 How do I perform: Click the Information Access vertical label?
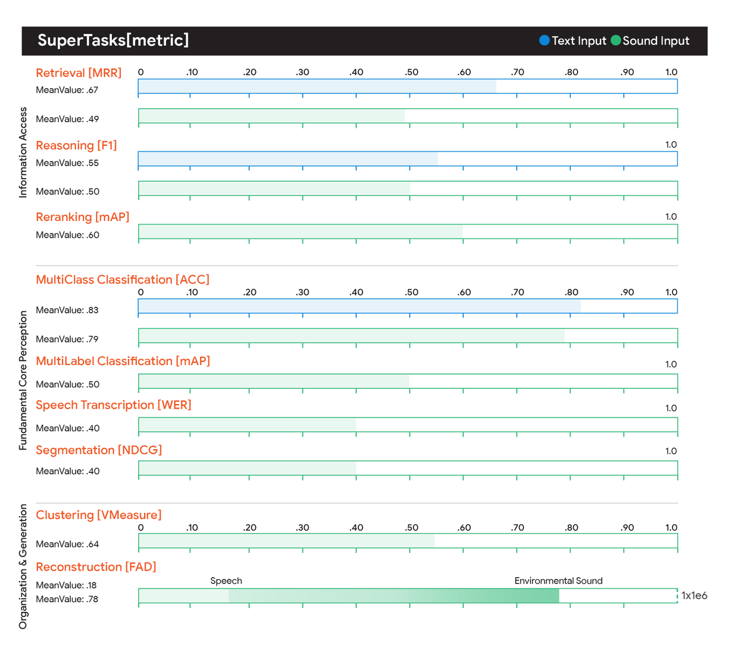click(23, 152)
